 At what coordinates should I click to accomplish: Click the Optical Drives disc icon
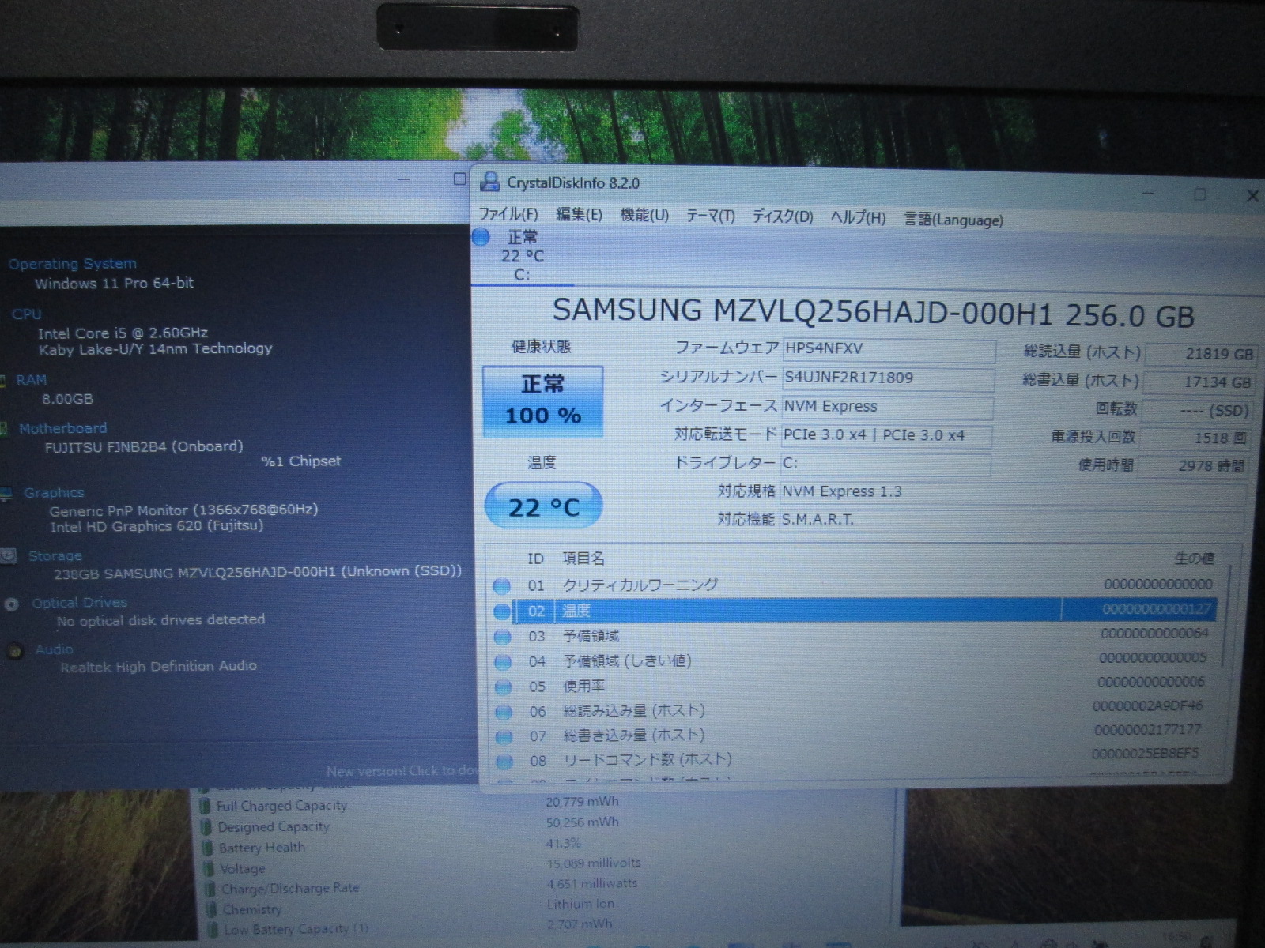(11, 604)
